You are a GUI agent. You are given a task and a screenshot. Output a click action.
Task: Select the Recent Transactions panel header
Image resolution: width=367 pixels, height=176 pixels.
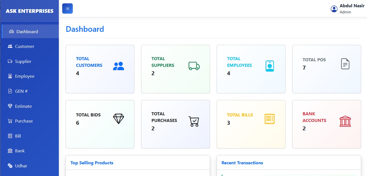pos(242,163)
